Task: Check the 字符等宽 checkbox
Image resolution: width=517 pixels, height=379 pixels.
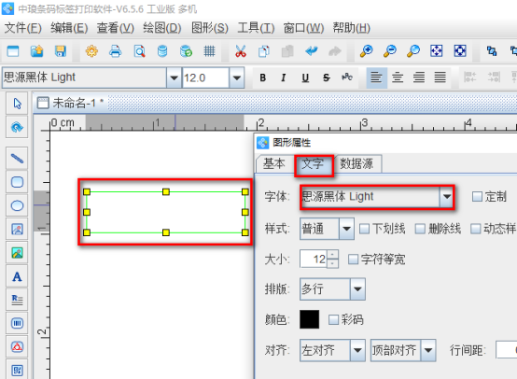Action: (353, 260)
